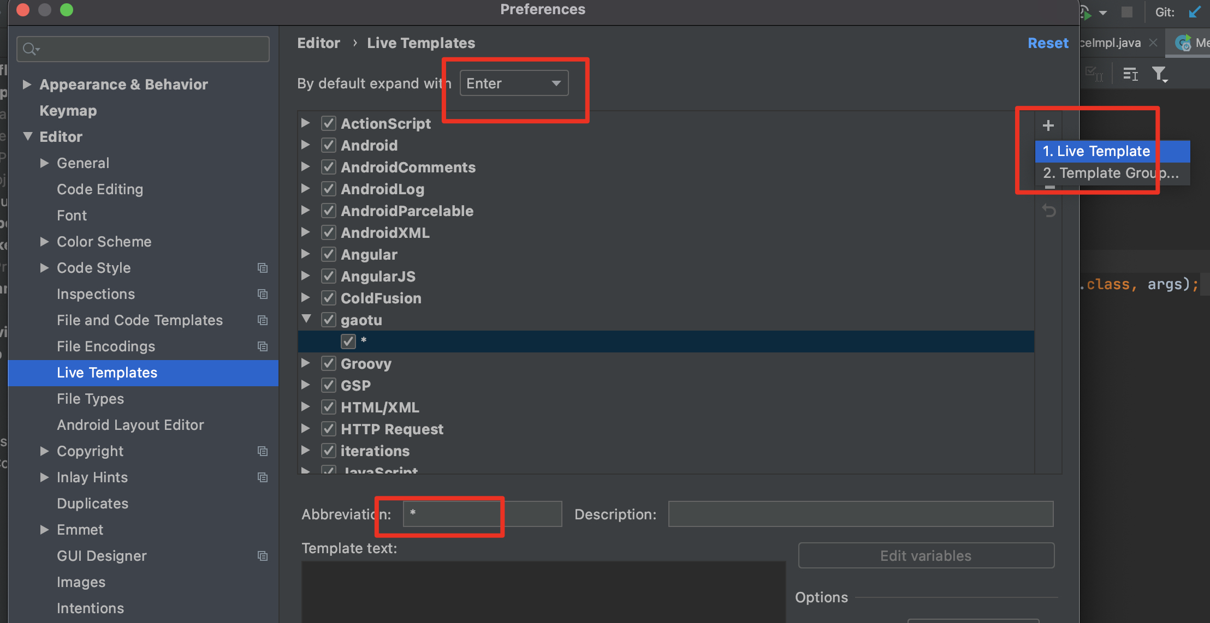Click the soft-wrap lines toolbar icon
Image resolution: width=1210 pixels, height=623 pixels.
tap(1130, 74)
